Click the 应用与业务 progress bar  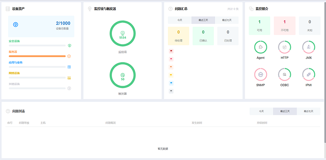click(37, 67)
